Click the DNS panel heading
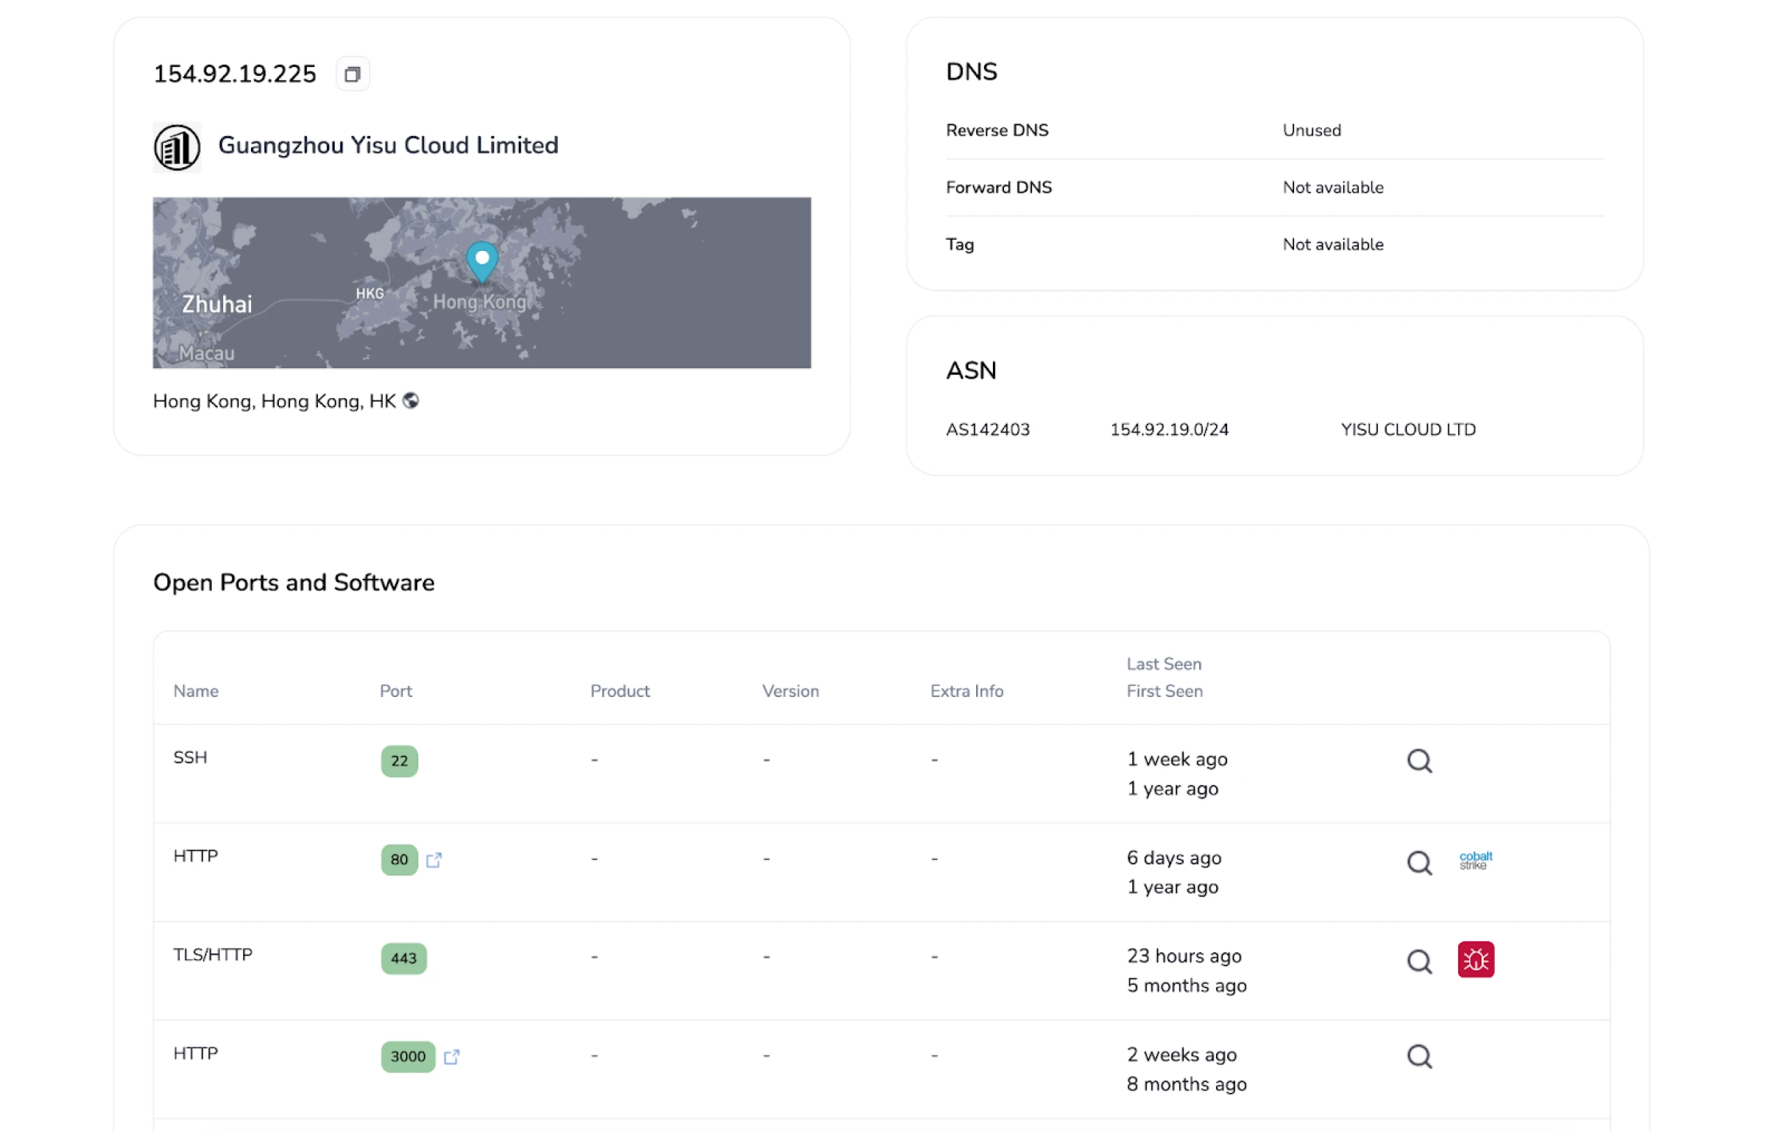 971,72
